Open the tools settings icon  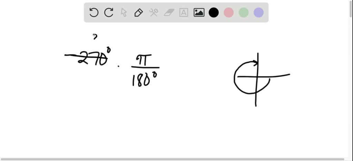154,12
